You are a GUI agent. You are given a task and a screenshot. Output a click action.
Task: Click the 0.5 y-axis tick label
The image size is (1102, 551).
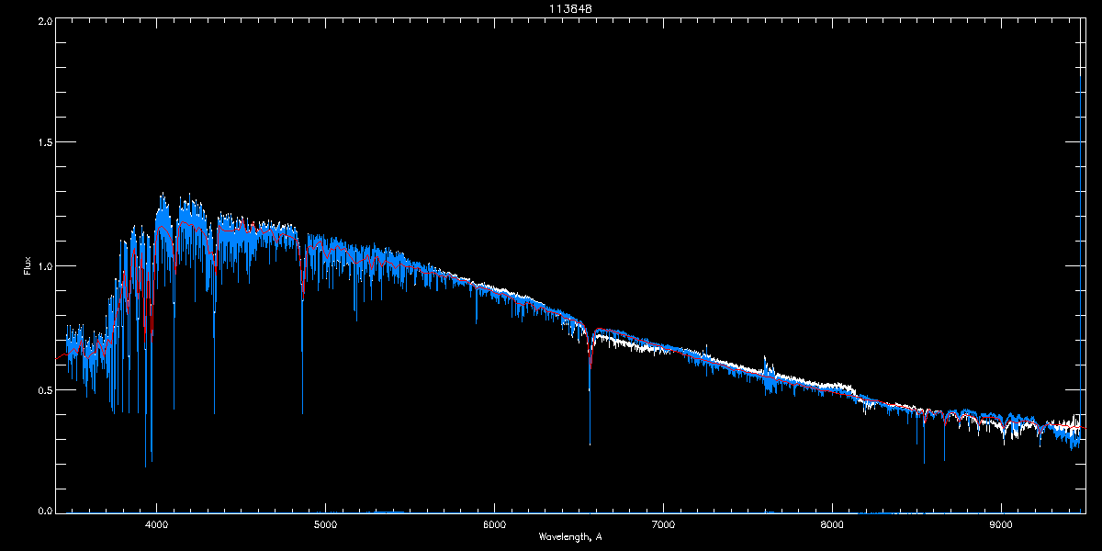tap(44, 389)
